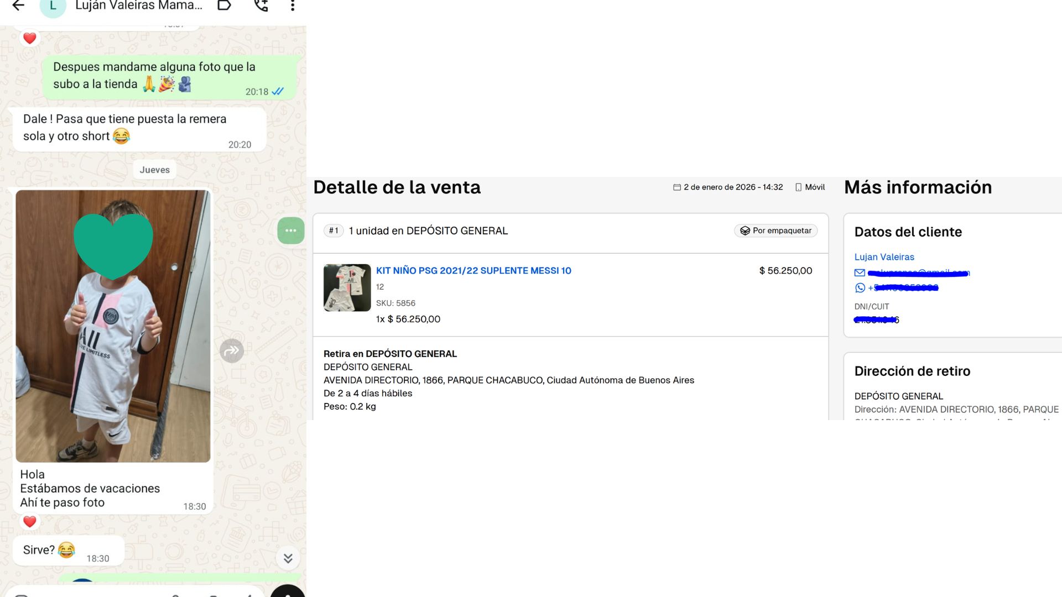Start a call with phone icon

261,6
